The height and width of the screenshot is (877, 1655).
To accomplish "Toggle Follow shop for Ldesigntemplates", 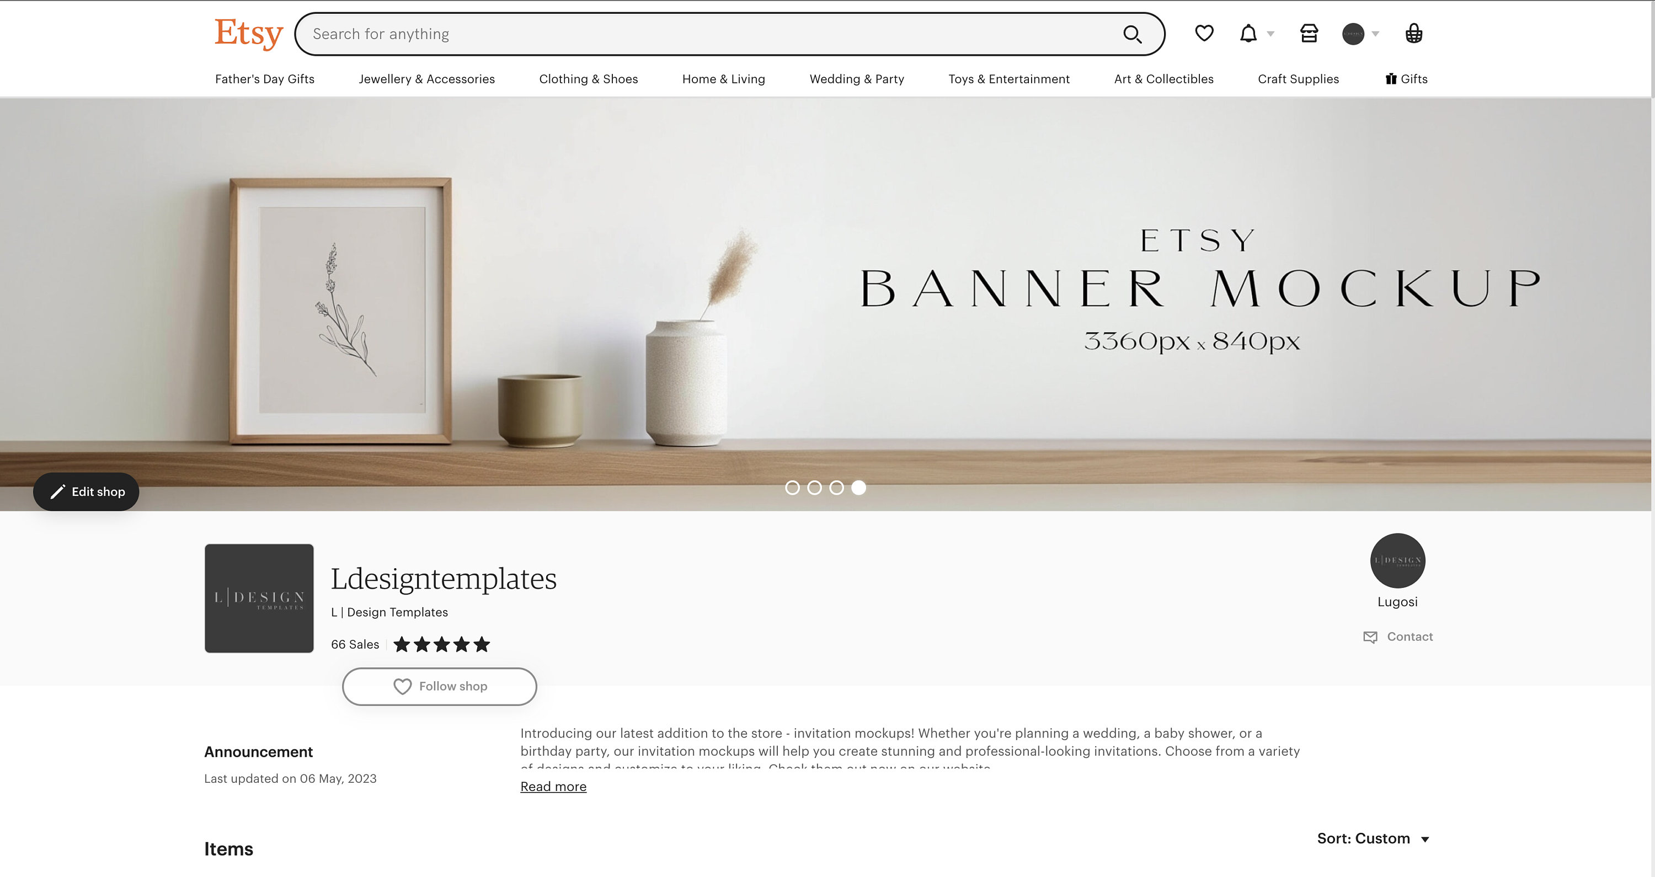I will [440, 686].
